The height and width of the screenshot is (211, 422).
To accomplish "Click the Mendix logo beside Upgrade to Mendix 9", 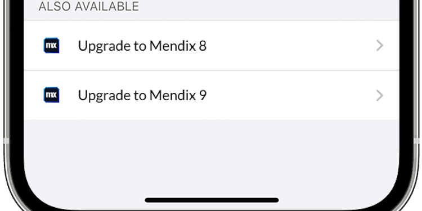I will [51, 95].
